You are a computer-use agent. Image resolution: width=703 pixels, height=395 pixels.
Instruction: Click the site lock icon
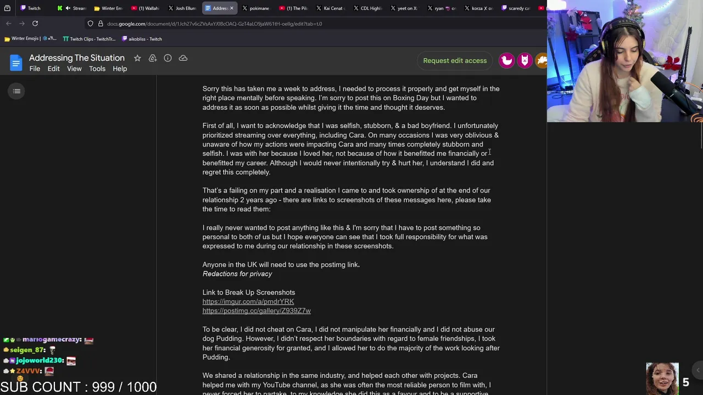pos(101,24)
